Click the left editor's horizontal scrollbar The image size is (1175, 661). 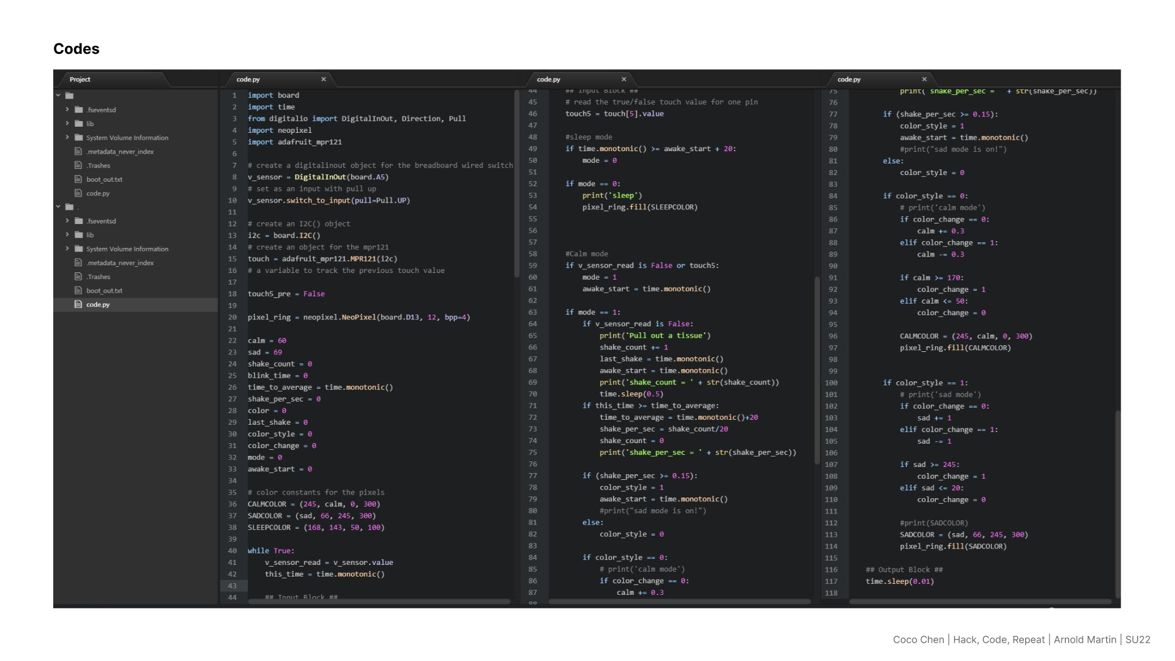[379, 602]
